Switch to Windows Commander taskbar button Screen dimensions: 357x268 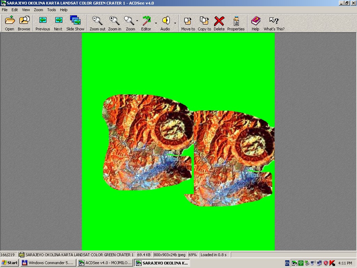48,263
